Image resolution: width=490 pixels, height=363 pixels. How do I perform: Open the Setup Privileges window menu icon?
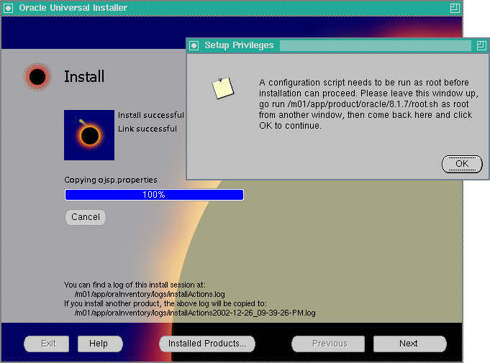(x=194, y=45)
